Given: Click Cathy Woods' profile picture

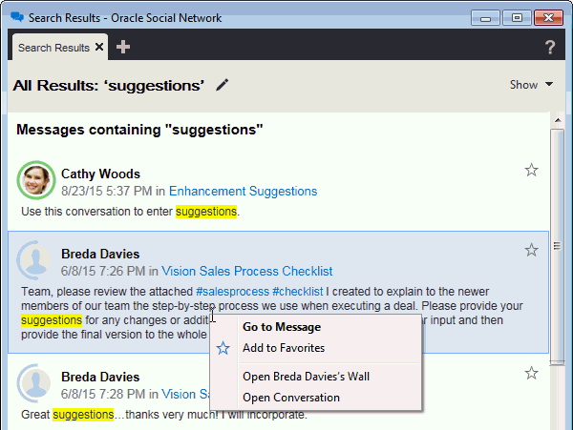Looking at the screenshot, I should (36, 180).
